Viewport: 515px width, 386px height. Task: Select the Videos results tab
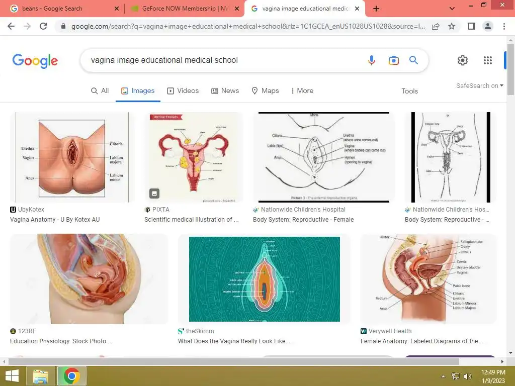[x=183, y=90]
